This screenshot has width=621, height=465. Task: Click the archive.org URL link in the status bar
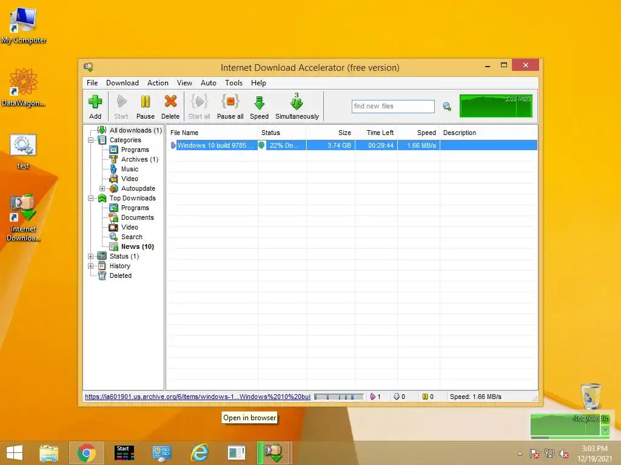point(197,397)
